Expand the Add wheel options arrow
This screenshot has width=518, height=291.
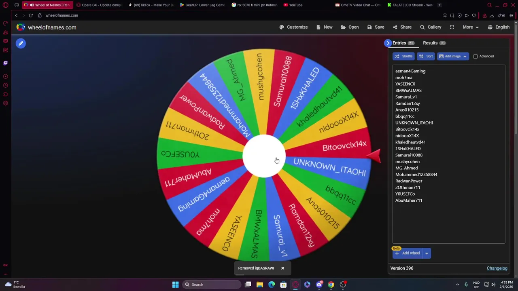pos(427,253)
